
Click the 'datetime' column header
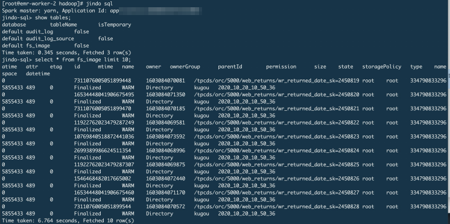tap(38, 73)
